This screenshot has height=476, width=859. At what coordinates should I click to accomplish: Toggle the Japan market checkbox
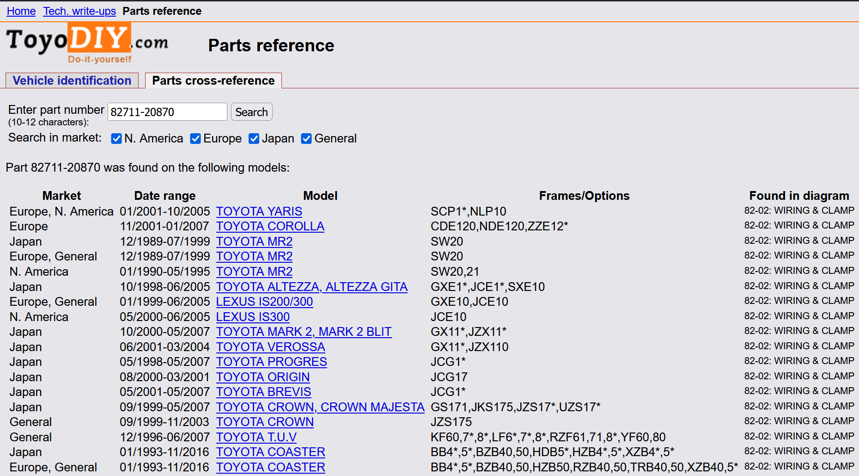tap(254, 139)
